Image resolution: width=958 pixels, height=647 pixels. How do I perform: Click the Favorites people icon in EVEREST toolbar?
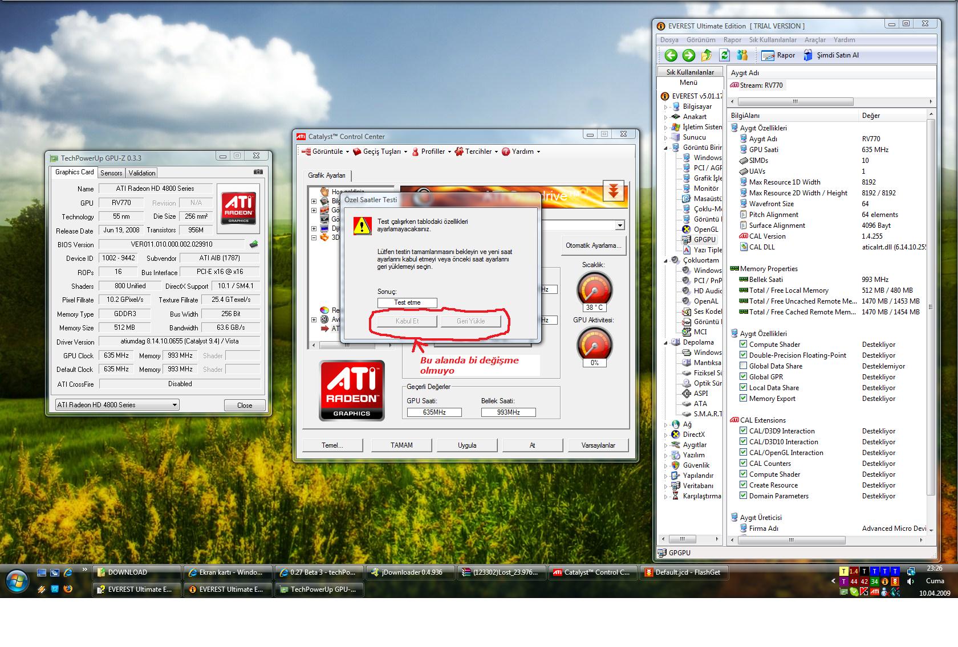coord(742,55)
